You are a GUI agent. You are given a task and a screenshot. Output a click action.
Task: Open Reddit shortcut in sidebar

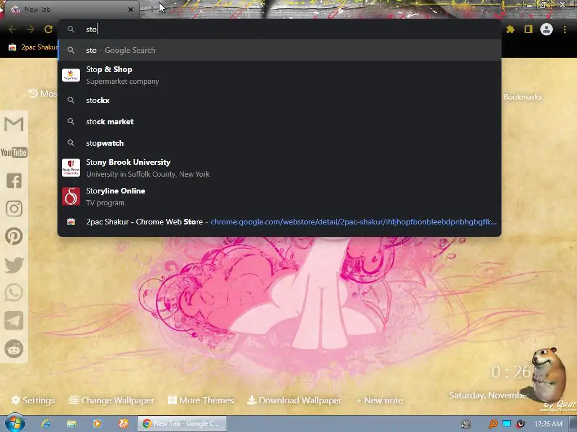tap(14, 349)
